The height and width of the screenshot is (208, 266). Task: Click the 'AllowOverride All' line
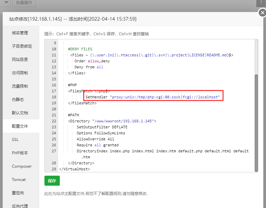(x=95, y=139)
